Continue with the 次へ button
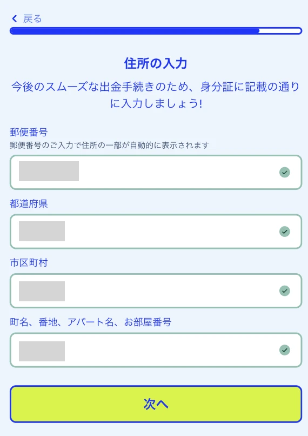This screenshot has height=436, width=308. click(156, 404)
